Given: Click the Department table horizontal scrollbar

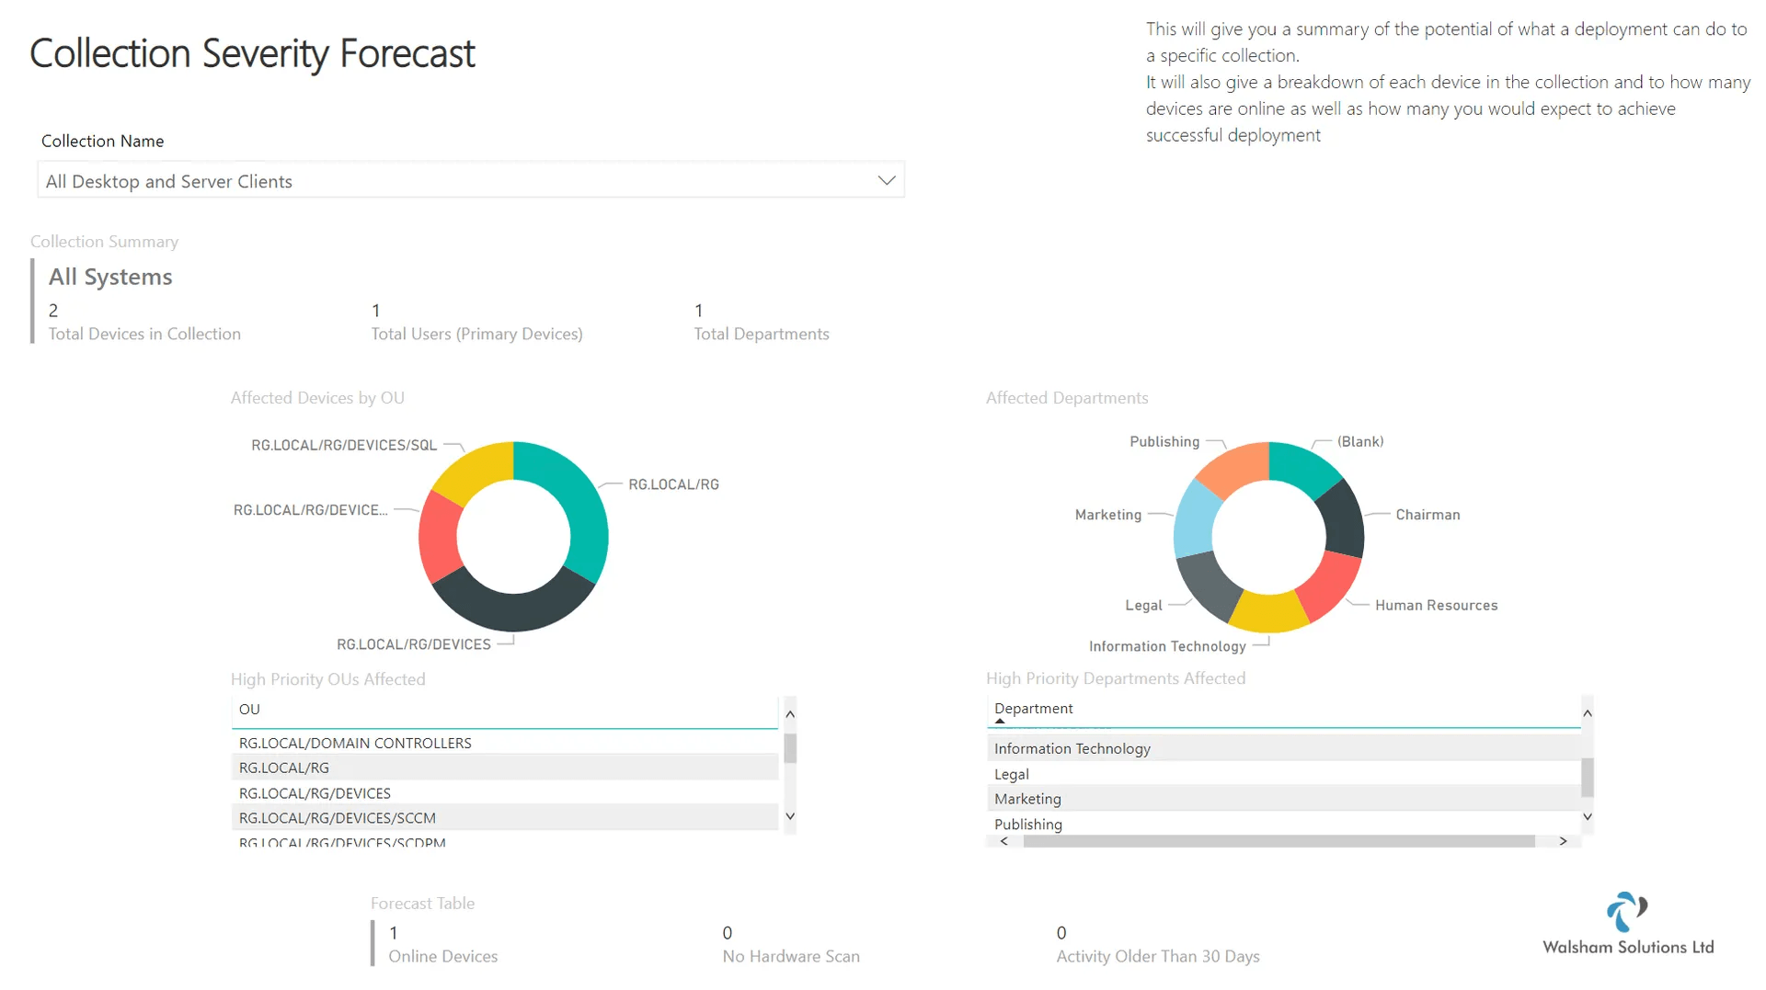Looking at the screenshot, I should (1279, 841).
